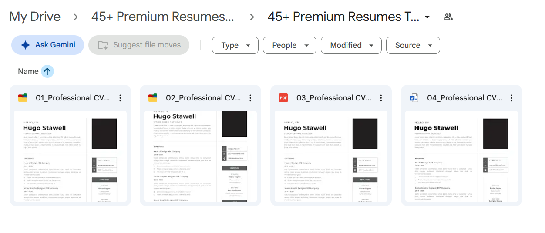This screenshot has height=233, width=545.
Task: Open current folder name dropdown arrow
Action: 427,17
